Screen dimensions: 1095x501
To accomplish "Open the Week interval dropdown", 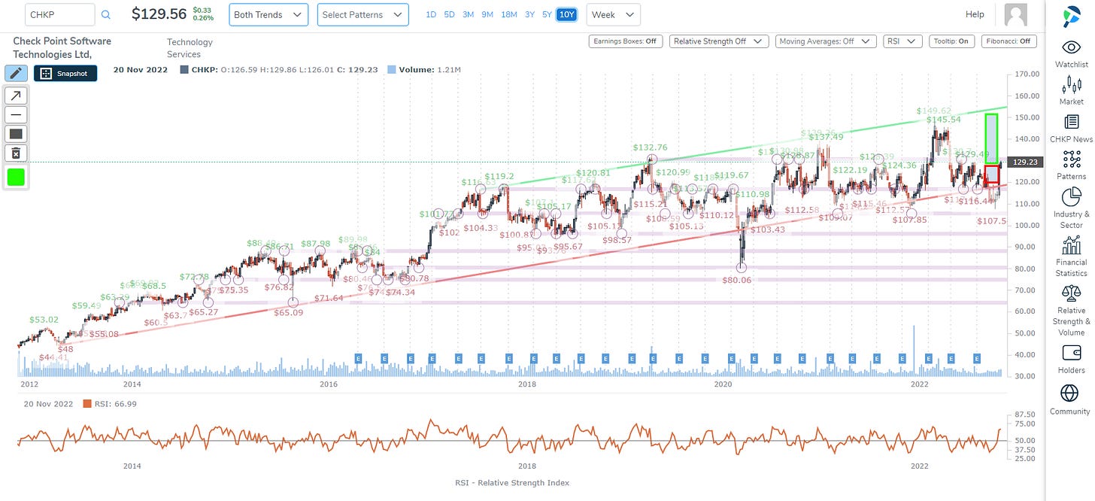I will (x=613, y=14).
